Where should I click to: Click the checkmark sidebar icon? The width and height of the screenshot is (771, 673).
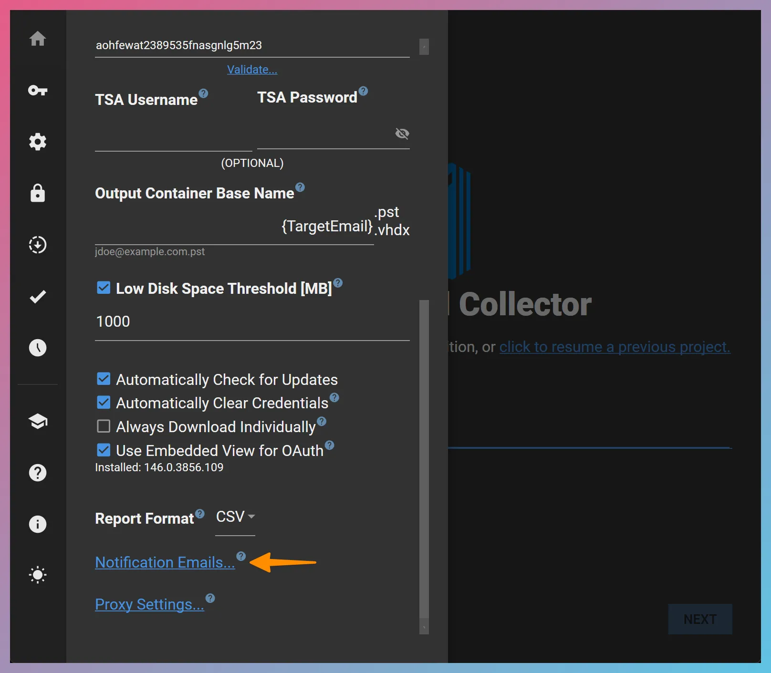(x=38, y=297)
